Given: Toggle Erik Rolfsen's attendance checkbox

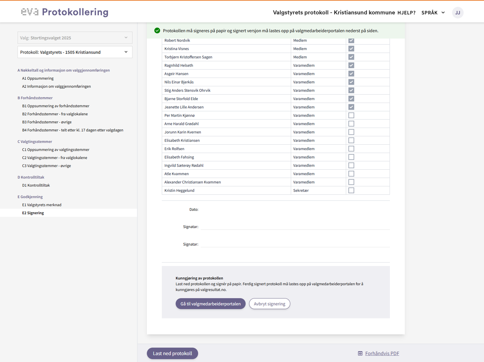Looking at the screenshot, I should [351, 149].
